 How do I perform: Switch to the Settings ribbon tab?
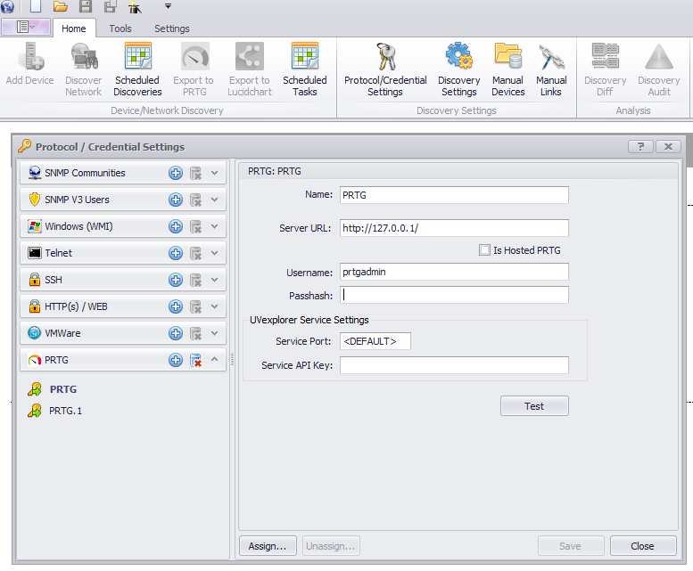[x=172, y=29]
